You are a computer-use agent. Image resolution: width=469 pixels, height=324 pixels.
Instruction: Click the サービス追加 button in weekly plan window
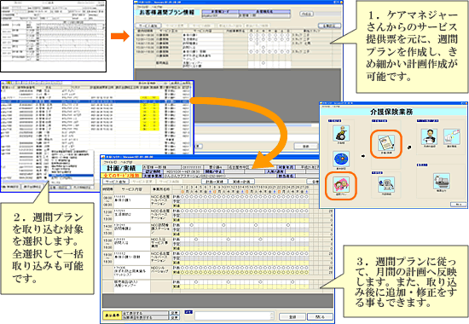[148, 26]
